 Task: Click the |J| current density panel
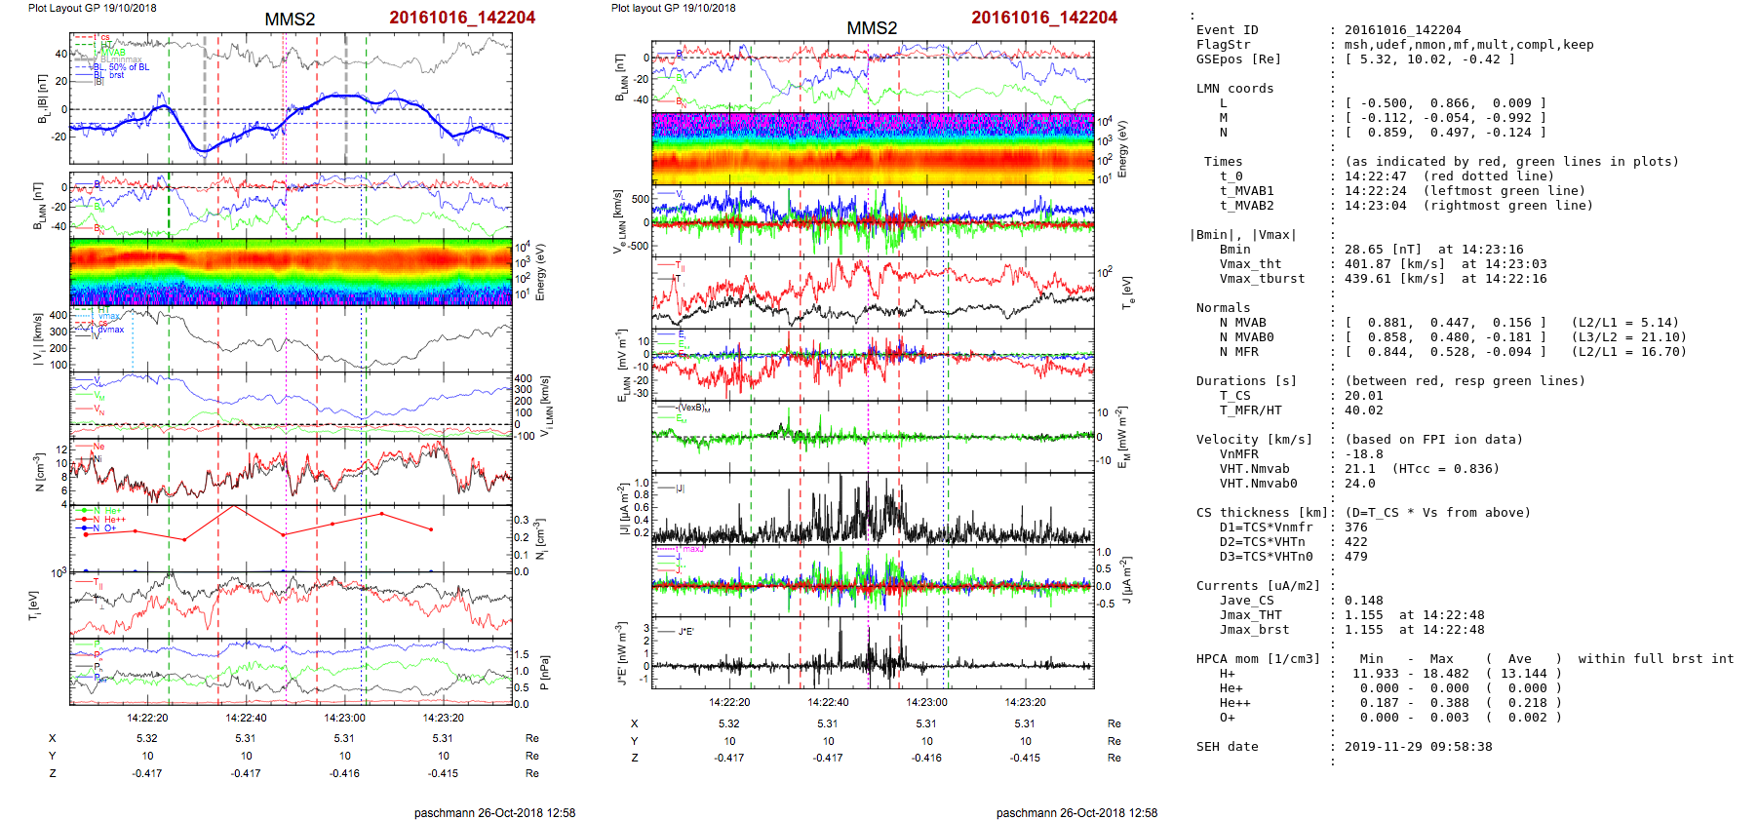coord(872,509)
